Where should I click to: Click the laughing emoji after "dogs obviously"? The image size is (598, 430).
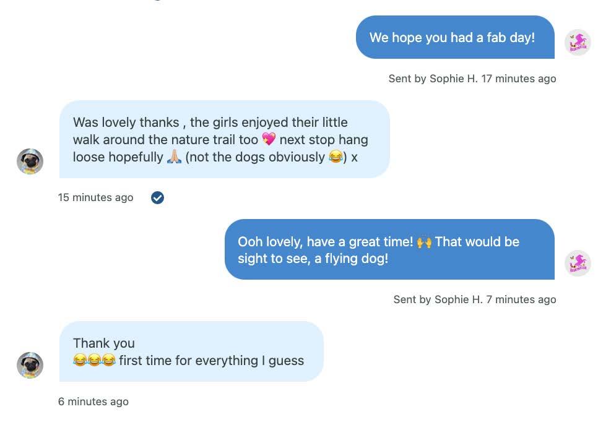(336, 157)
